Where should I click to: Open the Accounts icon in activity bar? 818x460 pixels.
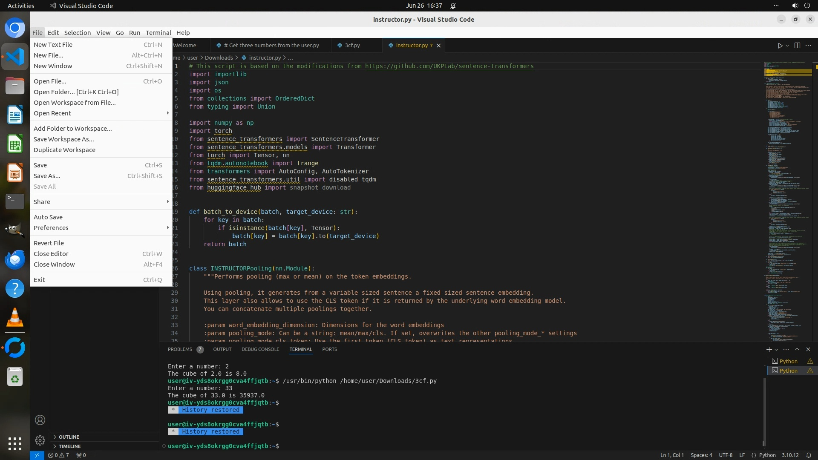[x=40, y=420]
